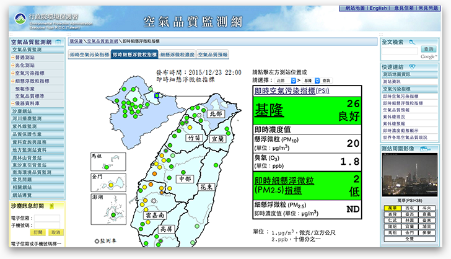Screen dimensions: 451x259
Task: Open 鹿林山背景站 sidebar section
Action: tap(38, 158)
